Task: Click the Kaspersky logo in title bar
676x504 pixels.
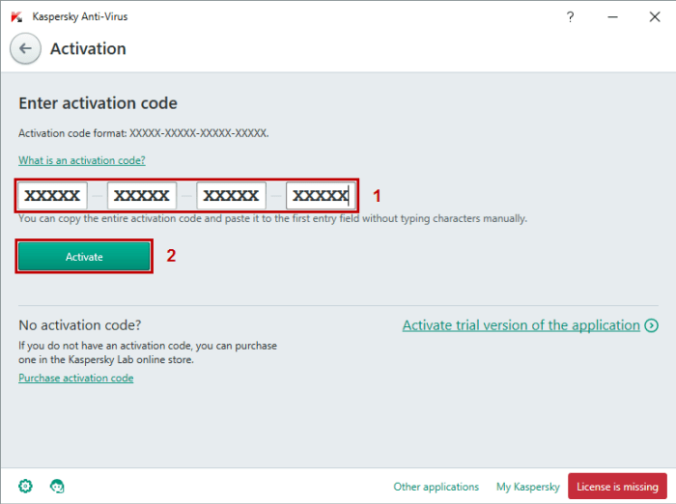Action: click(16, 16)
